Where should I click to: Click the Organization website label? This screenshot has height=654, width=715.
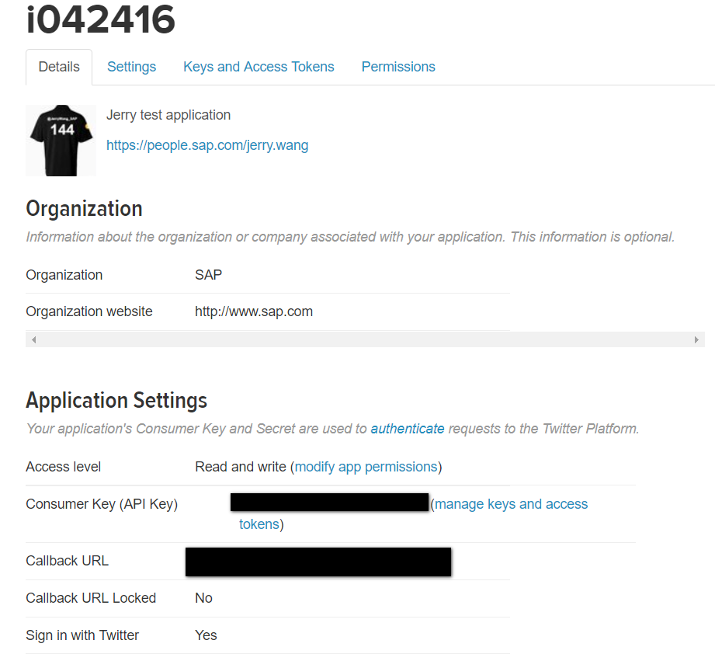[89, 311]
